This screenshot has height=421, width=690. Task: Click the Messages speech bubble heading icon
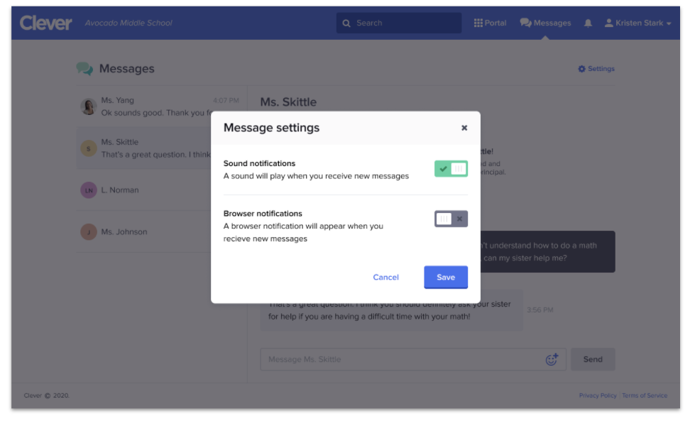85,69
